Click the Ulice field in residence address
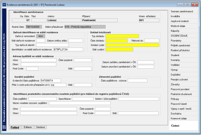 coord(39,60)
